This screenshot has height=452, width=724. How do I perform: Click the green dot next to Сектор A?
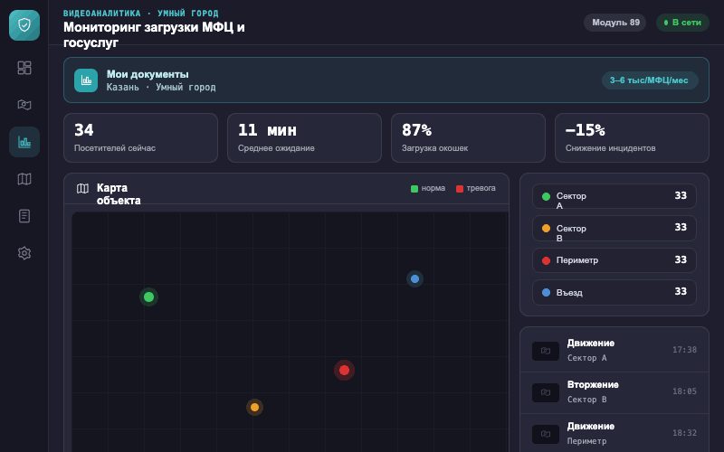(546, 196)
